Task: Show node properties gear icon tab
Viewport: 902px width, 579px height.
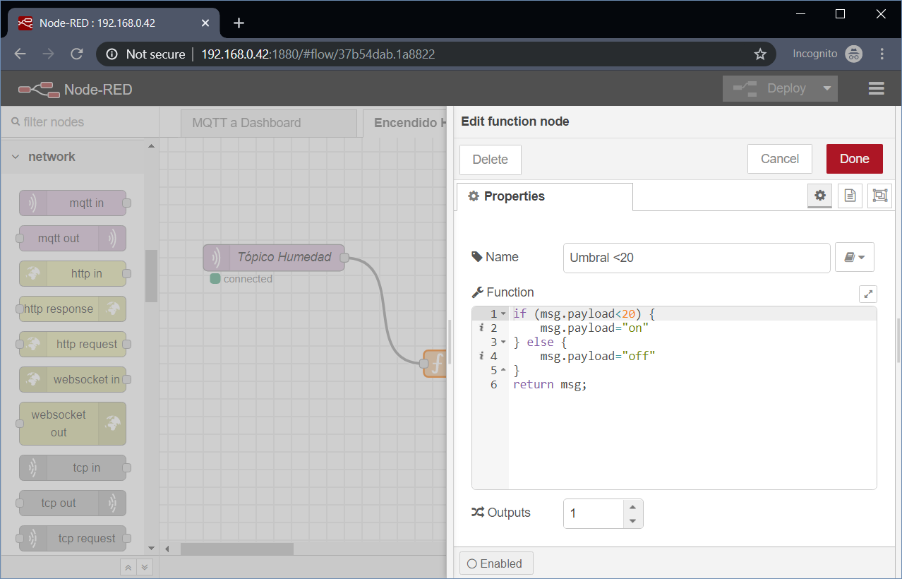Action: pyautogui.click(x=820, y=196)
